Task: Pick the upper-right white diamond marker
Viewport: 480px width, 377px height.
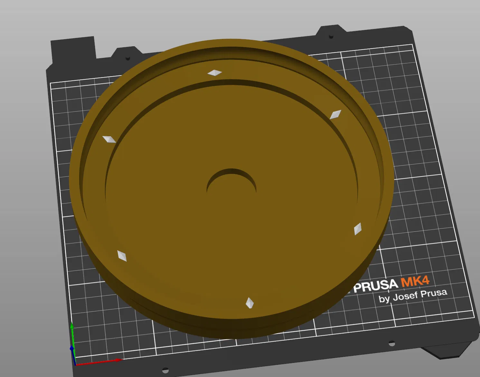Action: [335, 114]
